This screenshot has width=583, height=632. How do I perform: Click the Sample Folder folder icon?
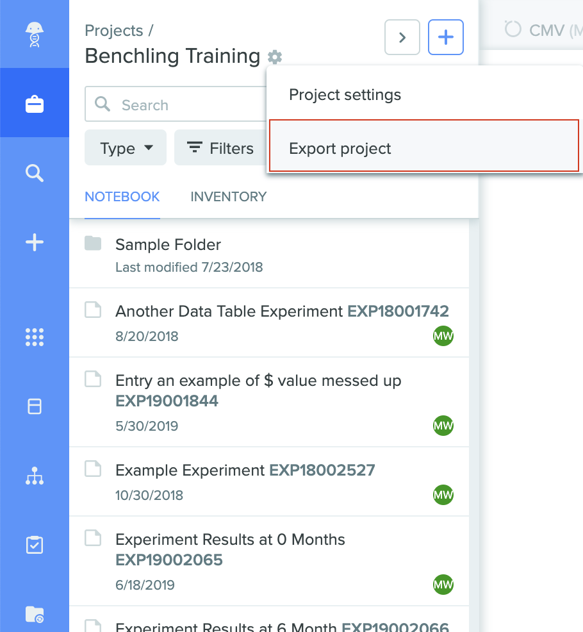[x=93, y=244]
